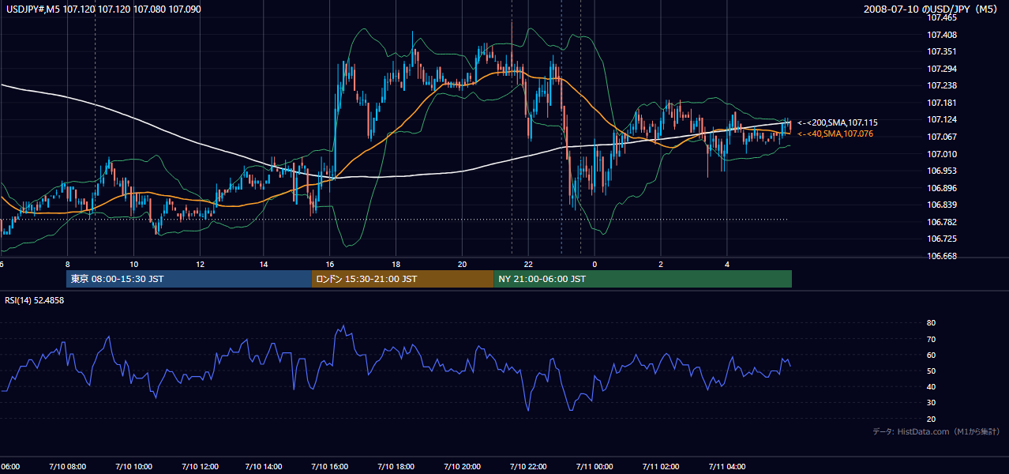Click price axis label 107.238
Image resolution: width=1009 pixels, height=474 pixels.
point(941,85)
